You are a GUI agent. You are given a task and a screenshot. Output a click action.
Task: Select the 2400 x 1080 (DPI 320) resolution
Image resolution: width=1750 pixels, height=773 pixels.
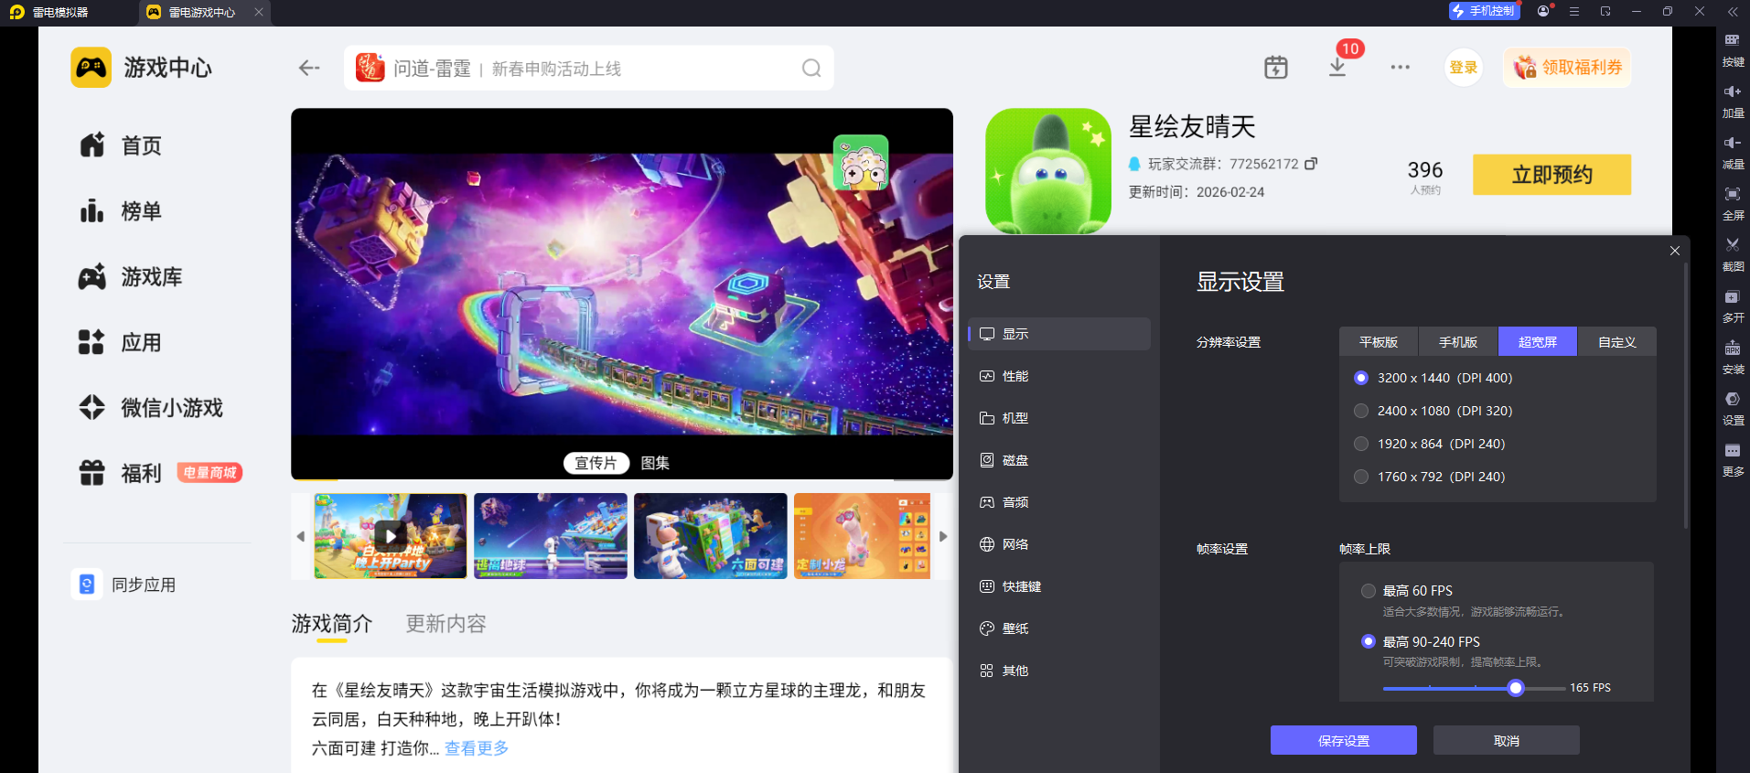pyautogui.click(x=1361, y=411)
